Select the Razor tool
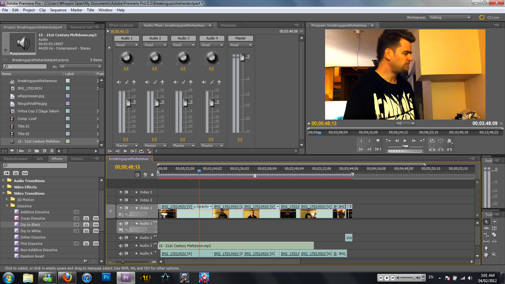 (494, 235)
